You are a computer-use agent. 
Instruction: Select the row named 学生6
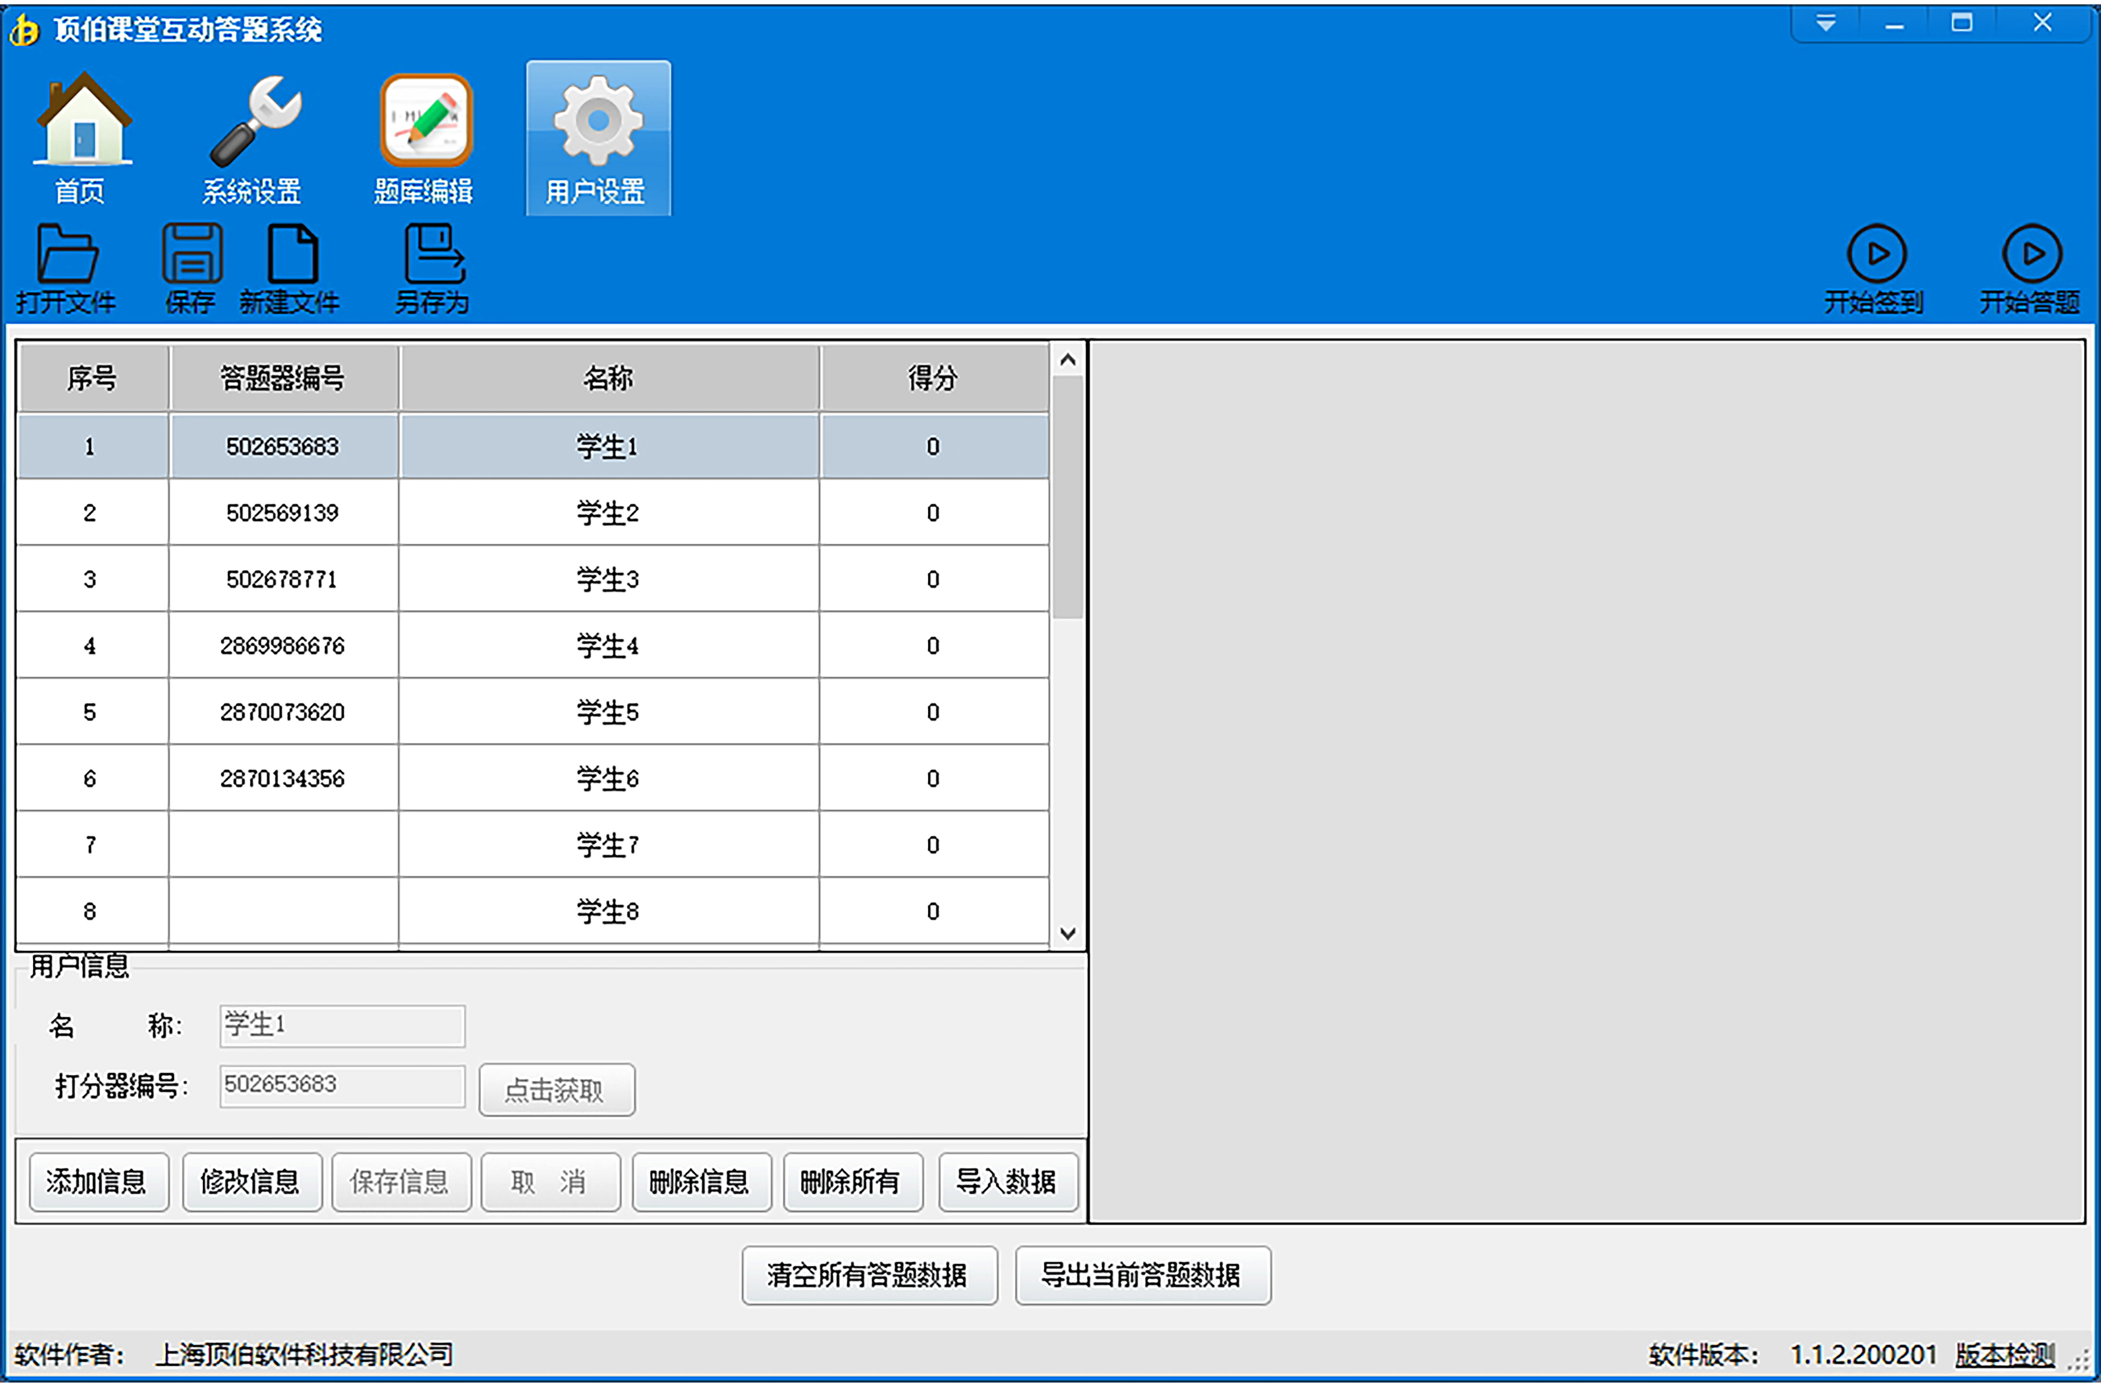[533, 778]
